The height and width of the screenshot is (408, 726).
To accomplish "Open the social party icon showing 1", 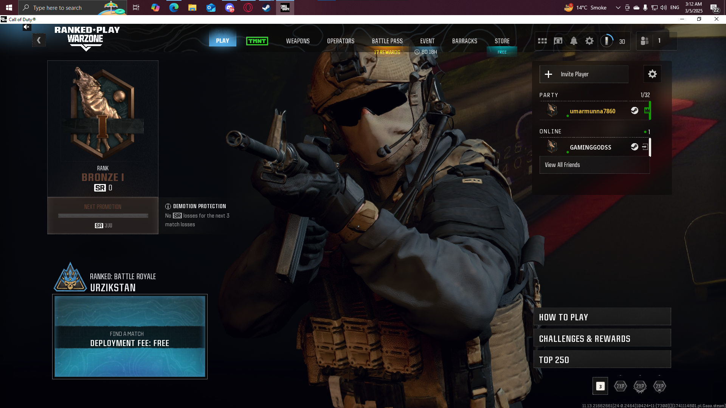I will (645, 41).
